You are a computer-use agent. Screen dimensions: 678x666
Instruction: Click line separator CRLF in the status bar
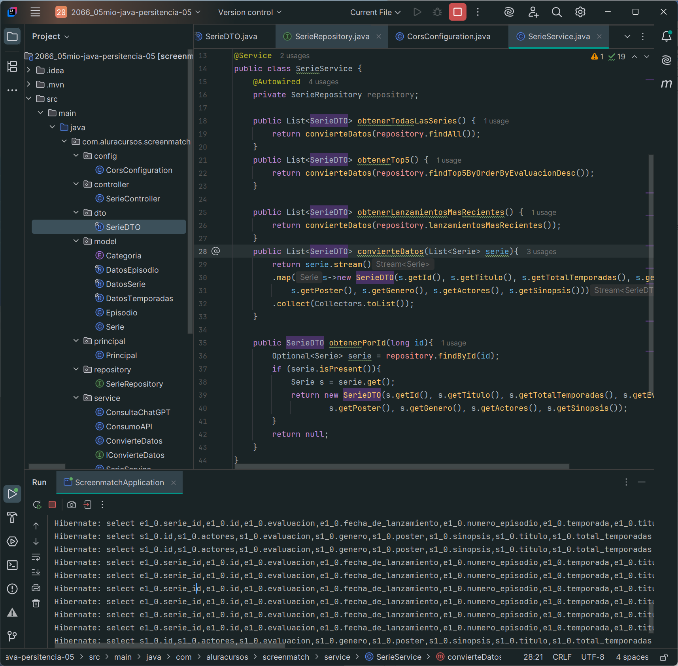562,657
